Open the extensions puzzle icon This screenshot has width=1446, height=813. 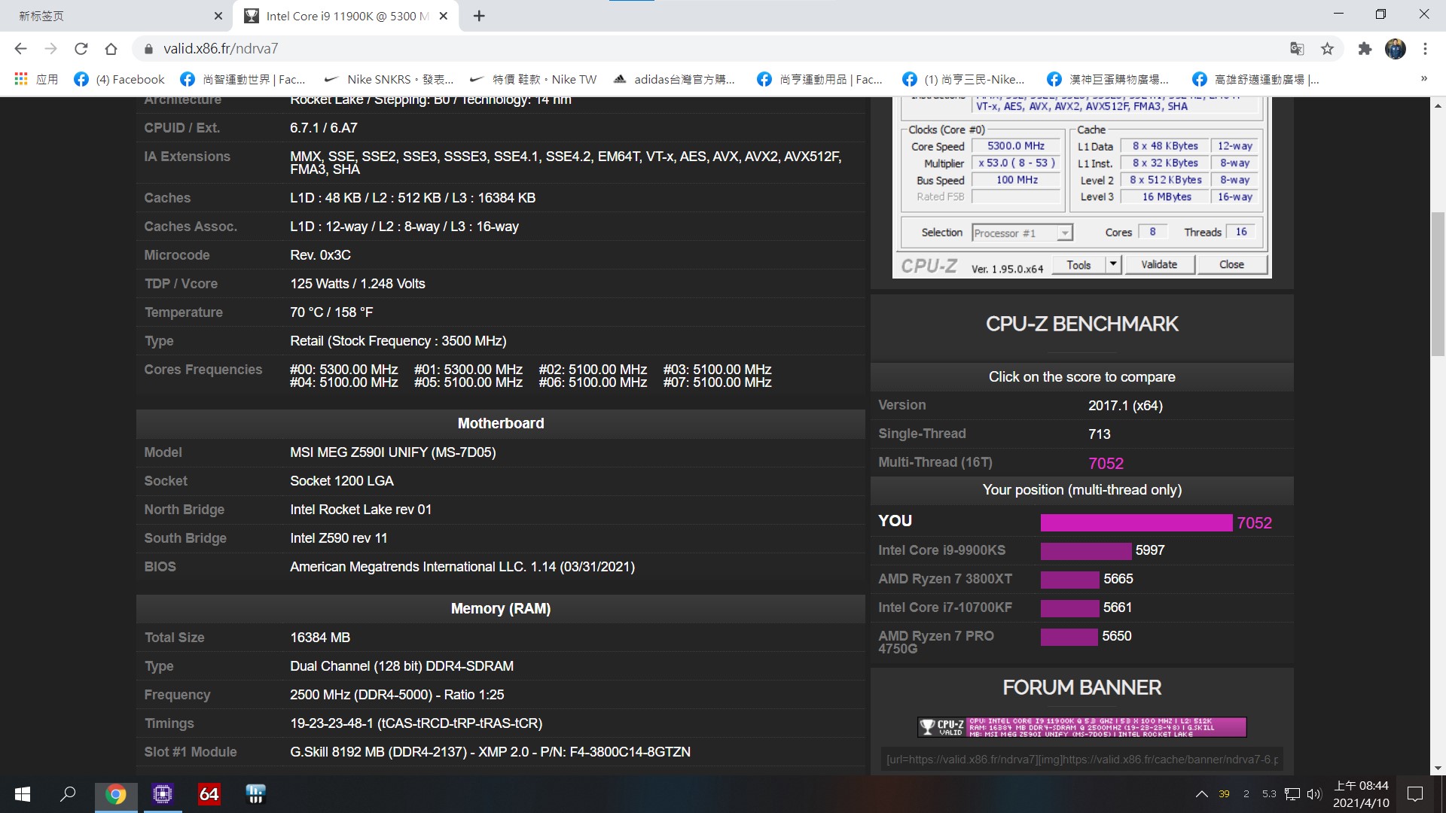click(1365, 49)
